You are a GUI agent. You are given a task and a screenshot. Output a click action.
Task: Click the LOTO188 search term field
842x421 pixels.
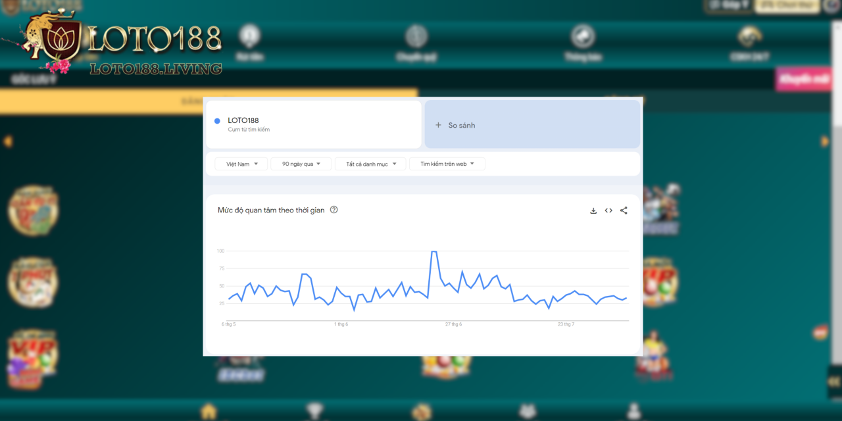click(x=313, y=124)
